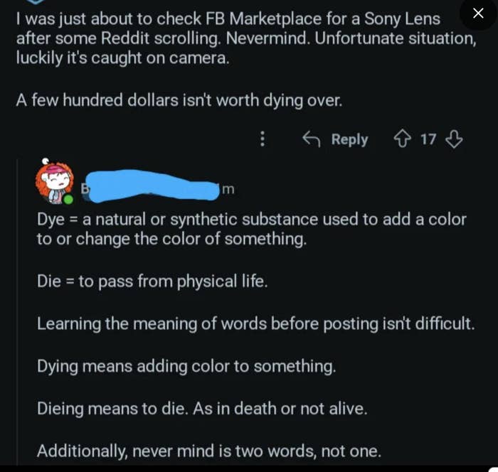The image size is (498, 472).
Task: Click the 'never mind is two words' line
Action: tap(208, 451)
